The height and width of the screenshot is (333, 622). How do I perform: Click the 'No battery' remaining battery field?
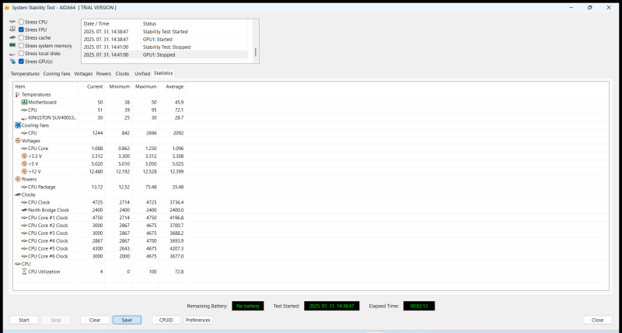(248, 306)
